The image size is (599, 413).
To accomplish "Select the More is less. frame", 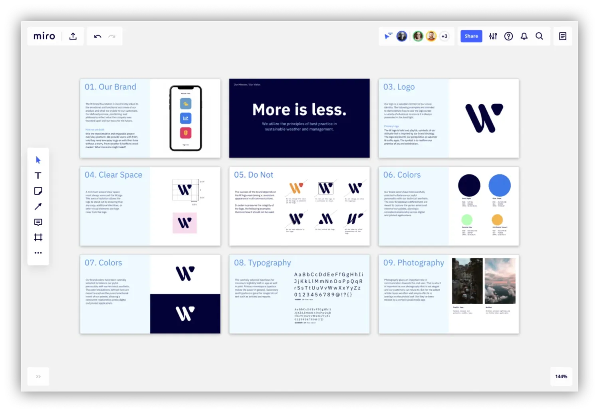I will tap(299, 118).
